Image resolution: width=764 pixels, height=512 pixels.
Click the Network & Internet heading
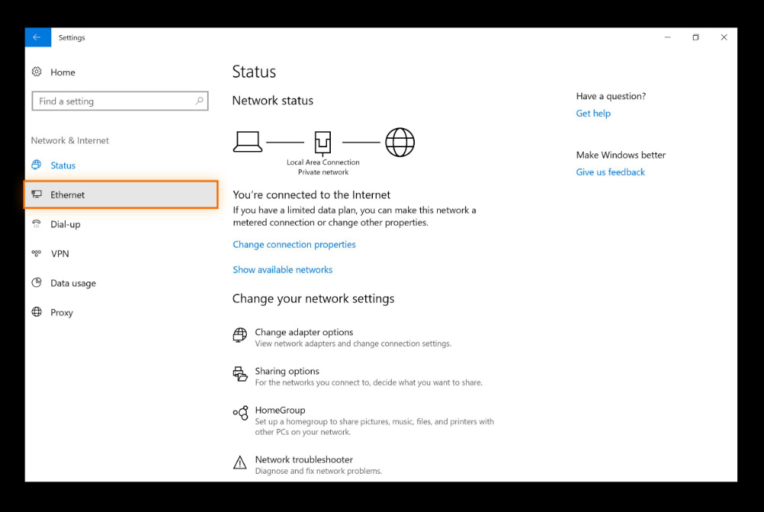[70, 140]
